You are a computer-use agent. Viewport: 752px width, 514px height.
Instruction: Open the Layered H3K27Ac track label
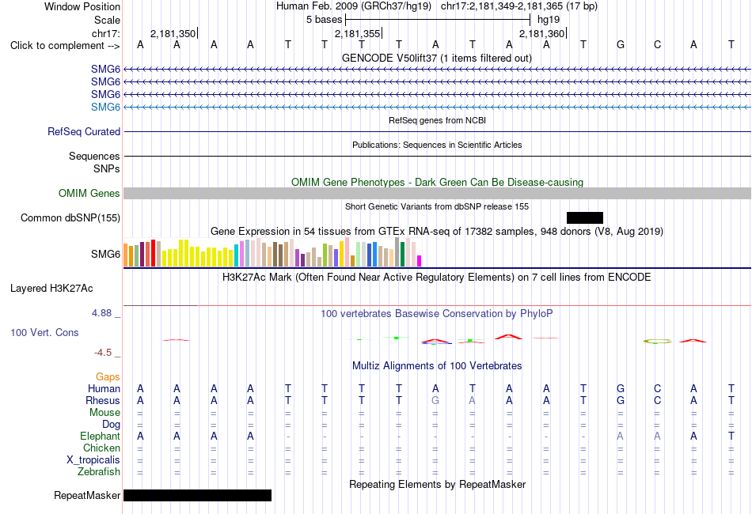click(51, 288)
